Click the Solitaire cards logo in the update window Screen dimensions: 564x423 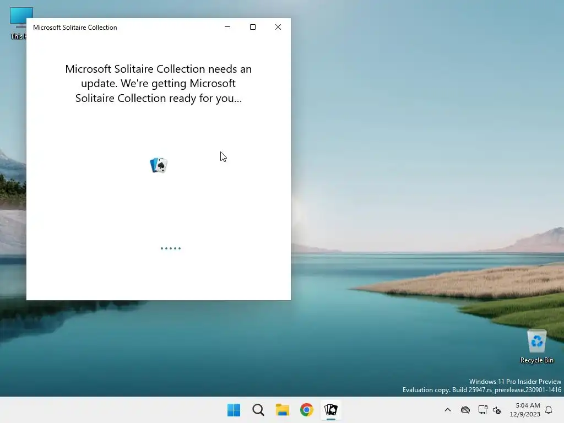159,165
